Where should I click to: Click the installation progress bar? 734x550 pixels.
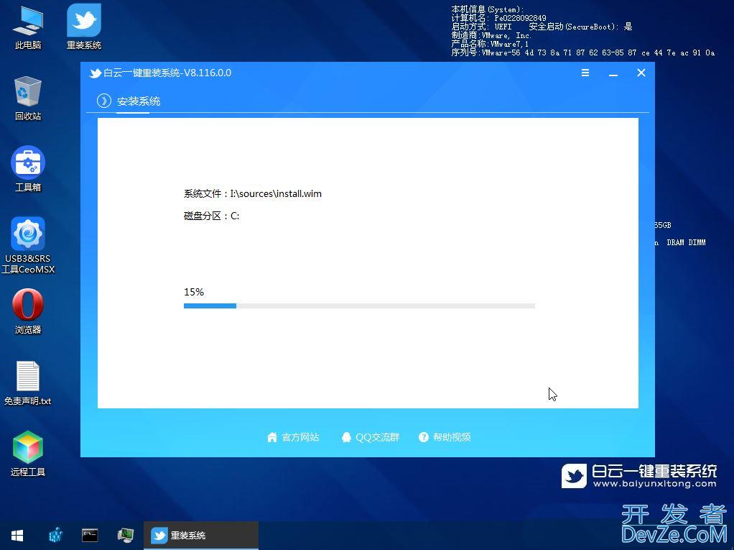point(360,306)
